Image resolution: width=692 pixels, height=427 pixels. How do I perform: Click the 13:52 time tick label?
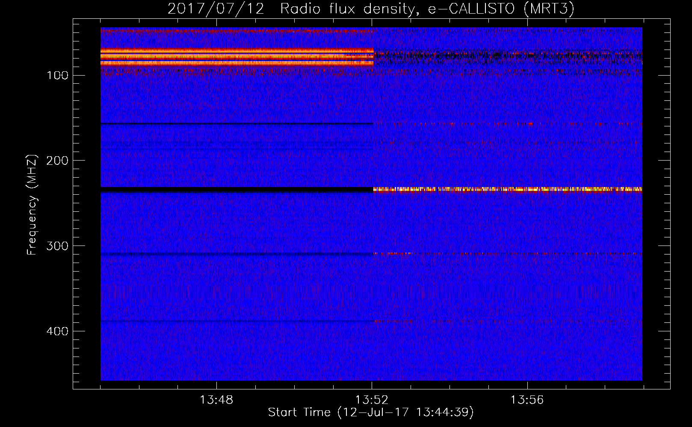(x=372, y=400)
